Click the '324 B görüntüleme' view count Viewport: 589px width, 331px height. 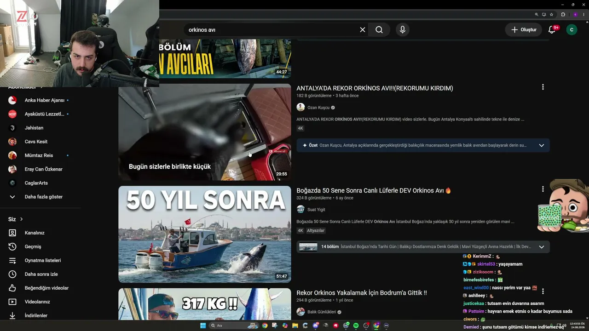click(x=314, y=198)
